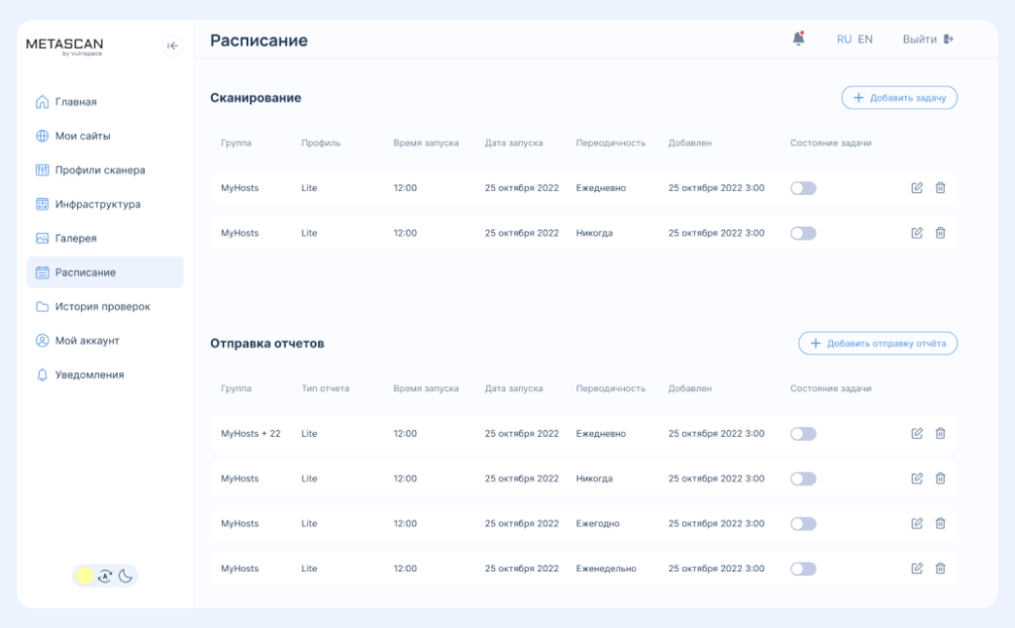Edit the Ежедневно task in Сканирование

917,188
